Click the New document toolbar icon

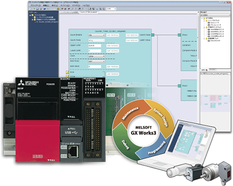click(30, 9)
